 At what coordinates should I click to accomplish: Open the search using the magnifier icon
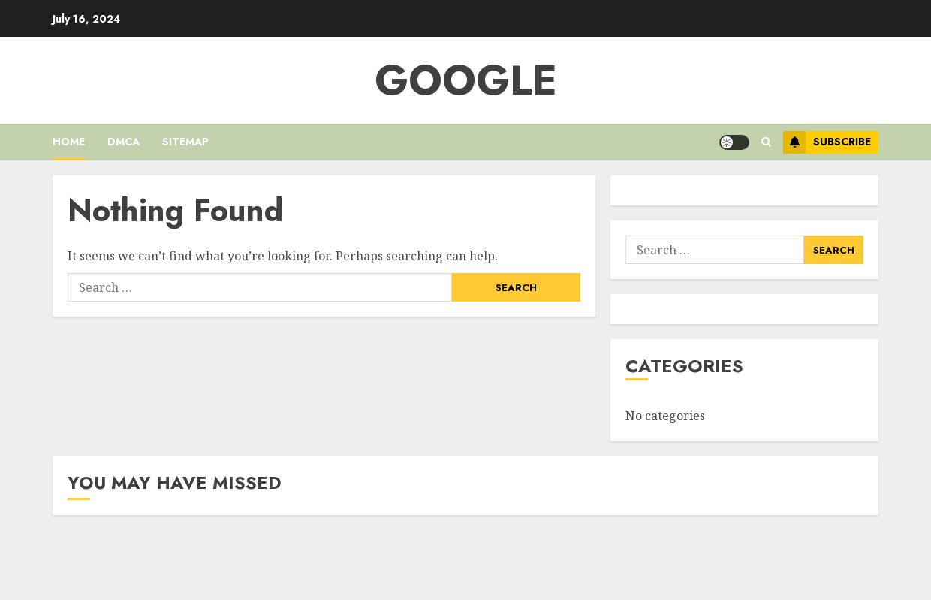[x=766, y=142]
